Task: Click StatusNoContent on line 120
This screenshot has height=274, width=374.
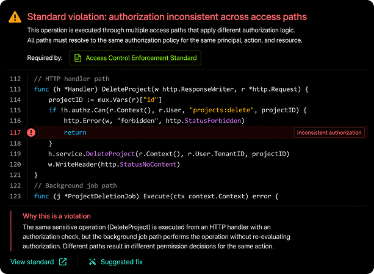Action: pyautogui.click(x=148, y=164)
